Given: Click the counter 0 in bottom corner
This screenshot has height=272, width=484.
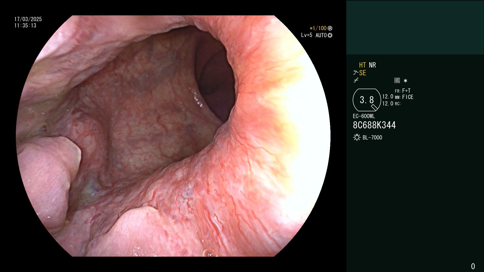Looking at the screenshot, I should pos(473,266).
